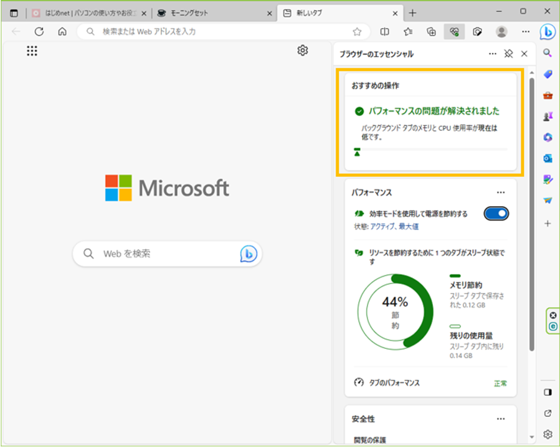560x448 pixels.
Task: Open sidebar Microsoft 365 icon
Action: pos(548,137)
